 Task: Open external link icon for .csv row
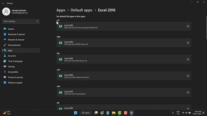[x=188, y=26]
